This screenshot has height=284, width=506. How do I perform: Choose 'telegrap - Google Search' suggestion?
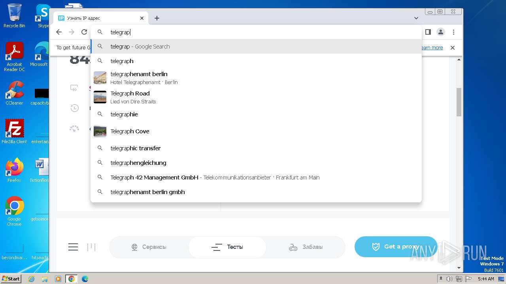[256, 47]
